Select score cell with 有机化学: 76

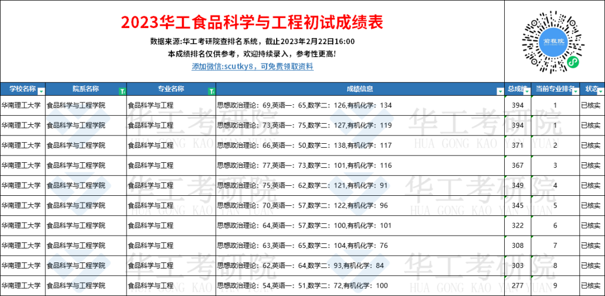click(360, 246)
